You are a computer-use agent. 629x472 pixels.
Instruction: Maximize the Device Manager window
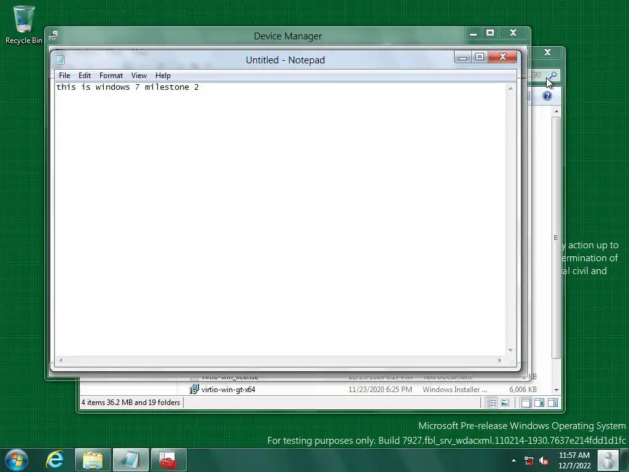[x=490, y=33]
